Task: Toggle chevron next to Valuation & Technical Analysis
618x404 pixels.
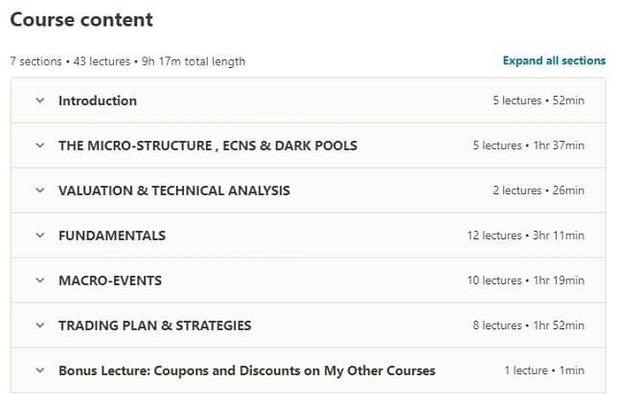Action: pyautogui.click(x=39, y=191)
